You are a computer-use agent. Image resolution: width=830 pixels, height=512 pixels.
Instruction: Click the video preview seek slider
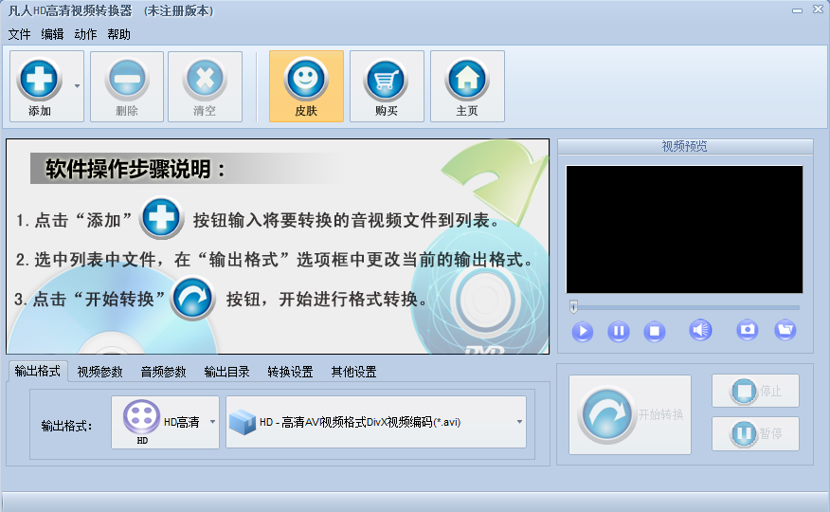point(685,307)
